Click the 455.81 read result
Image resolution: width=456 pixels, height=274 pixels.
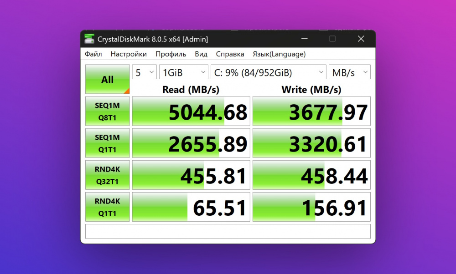(x=191, y=175)
